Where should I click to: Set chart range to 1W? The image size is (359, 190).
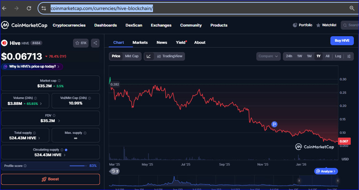pyautogui.click(x=299, y=56)
